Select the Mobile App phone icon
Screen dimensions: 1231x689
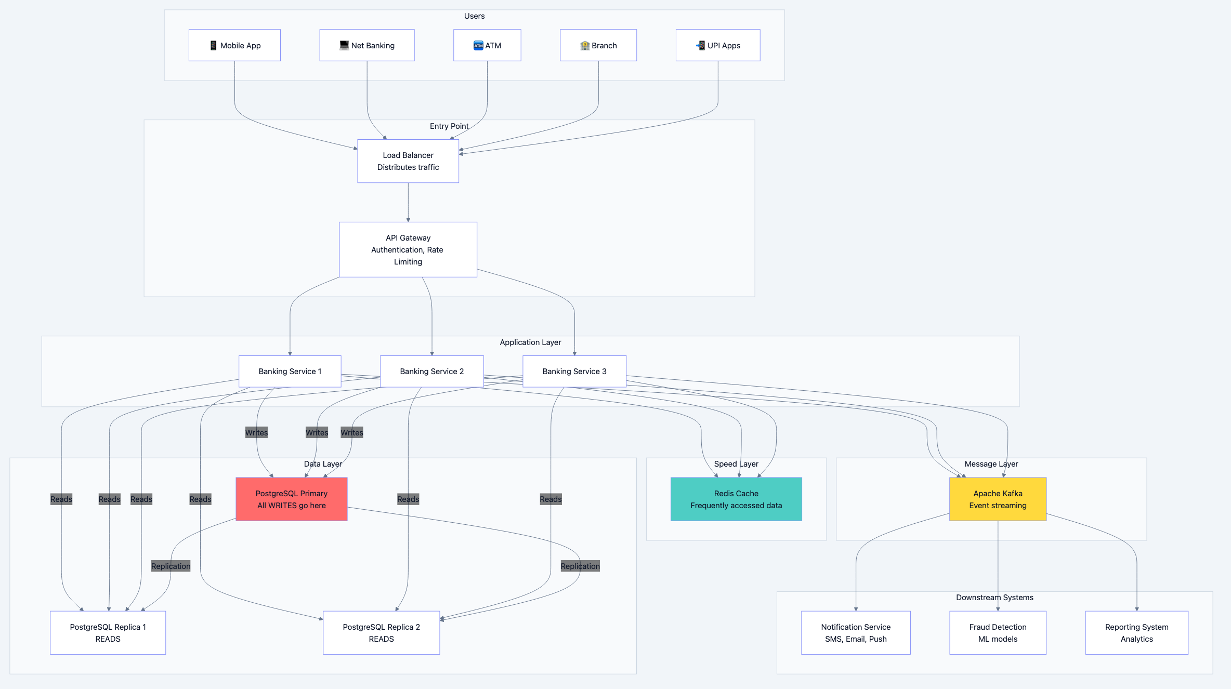click(x=213, y=45)
